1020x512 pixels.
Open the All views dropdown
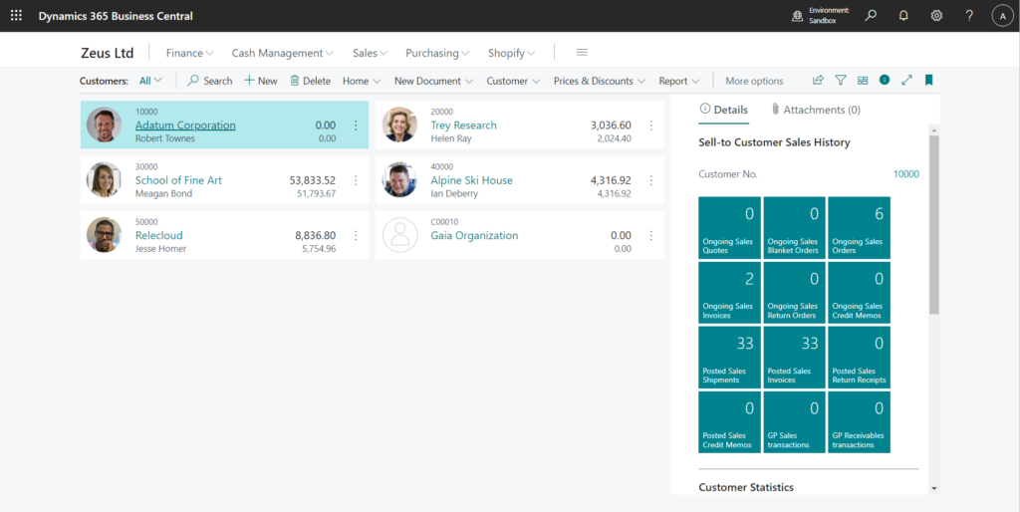[150, 81]
